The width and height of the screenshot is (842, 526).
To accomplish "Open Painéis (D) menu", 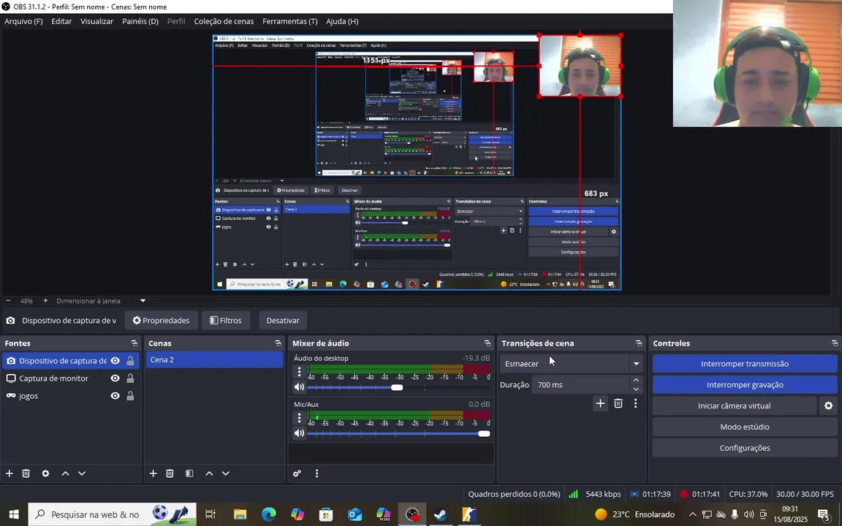I will click(x=140, y=21).
